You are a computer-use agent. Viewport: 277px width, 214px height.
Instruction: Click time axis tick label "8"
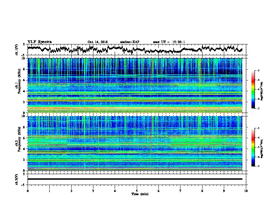202,191
